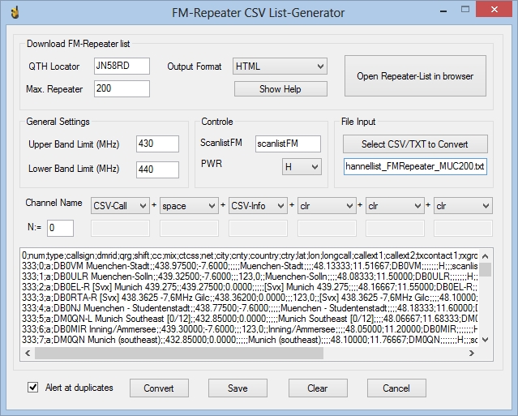This screenshot has height=416, width=518.
Task: Click Select CSV/TXT to Convert
Action: 415,144
